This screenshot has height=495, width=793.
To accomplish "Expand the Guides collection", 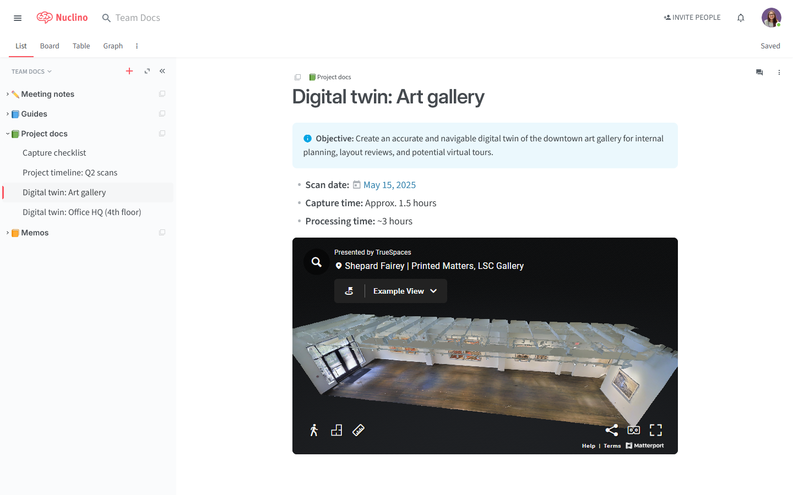I will pyautogui.click(x=7, y=114).
